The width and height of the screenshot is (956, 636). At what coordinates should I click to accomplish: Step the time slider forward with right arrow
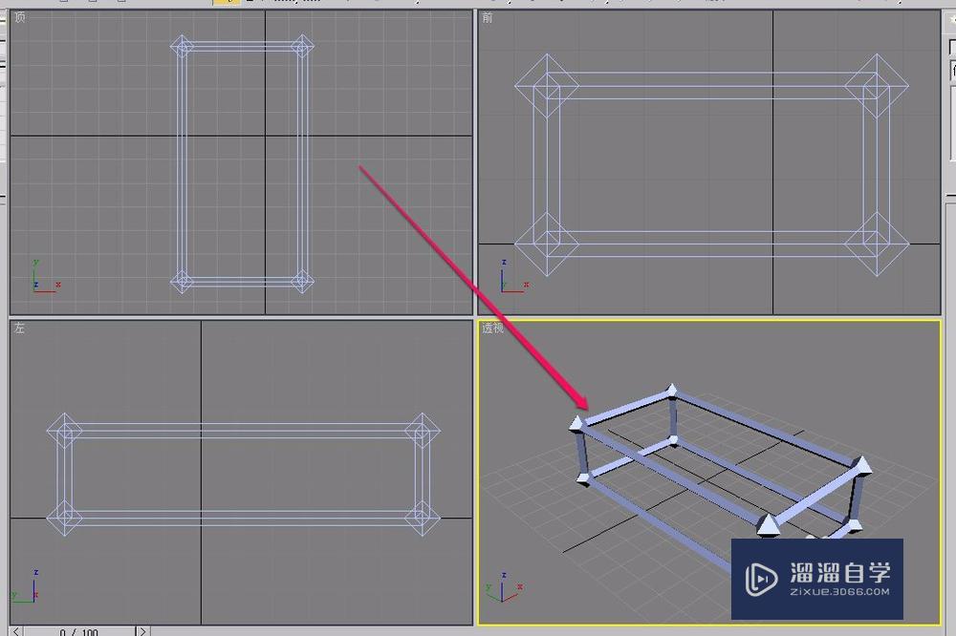142,631
